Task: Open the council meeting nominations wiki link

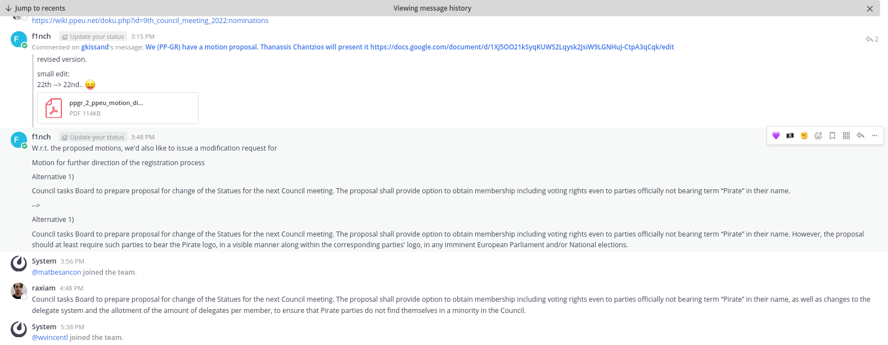Action: pyautogui.click(x=150, y=21)
